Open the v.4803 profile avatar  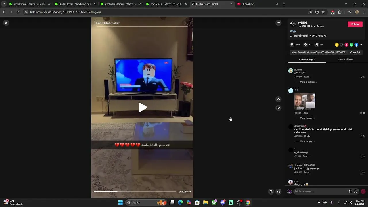coord(293,24)
